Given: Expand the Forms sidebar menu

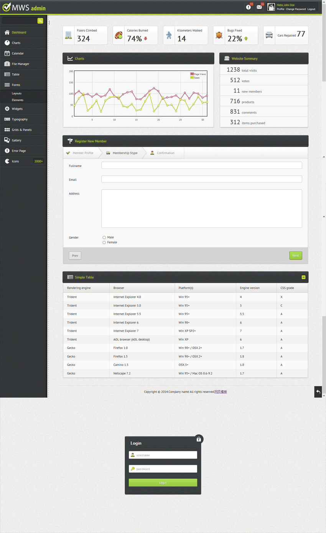Looking at the screenshot, I should (x=16, y=85).
